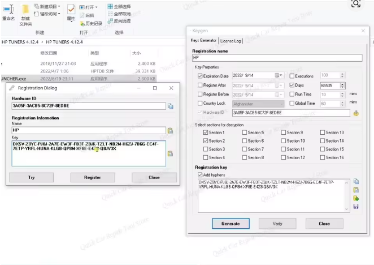Click the Try button in Registration Dialog
This screenshot has width=374, height=265.
pyautogui.click(x=32, y=177)
